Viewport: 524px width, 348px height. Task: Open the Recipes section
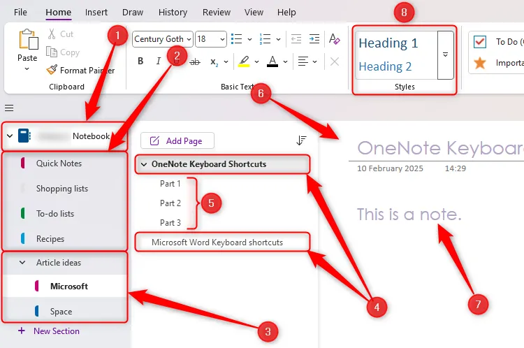(x=50, y=239)
